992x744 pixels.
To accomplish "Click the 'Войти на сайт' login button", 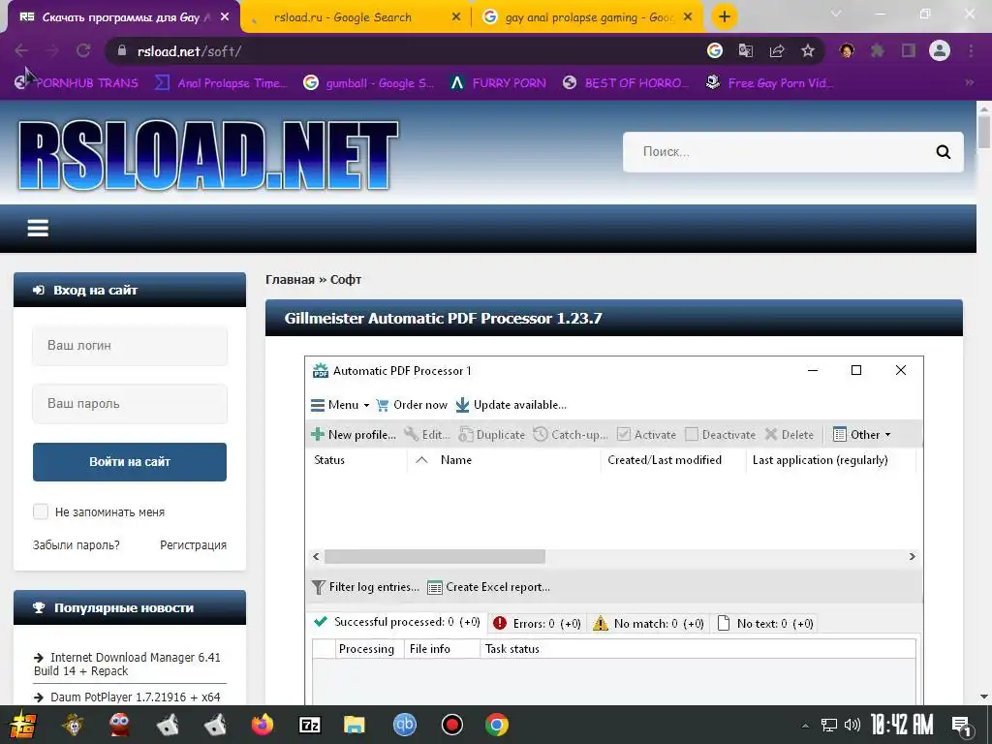I will tap(130, 462).
